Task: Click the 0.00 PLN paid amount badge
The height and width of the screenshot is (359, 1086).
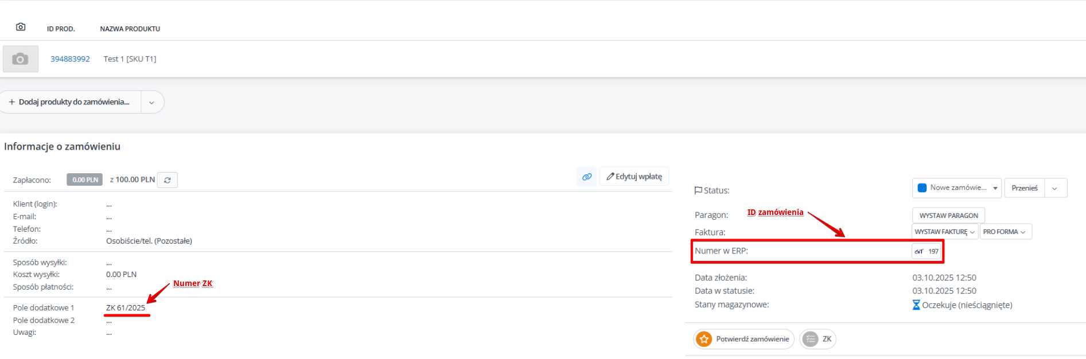Action: click(x=85, y=180)
